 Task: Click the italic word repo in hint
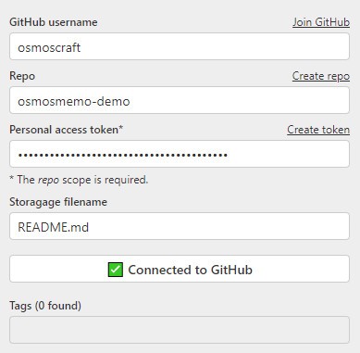pyautogui.click(x=48, y=181)
